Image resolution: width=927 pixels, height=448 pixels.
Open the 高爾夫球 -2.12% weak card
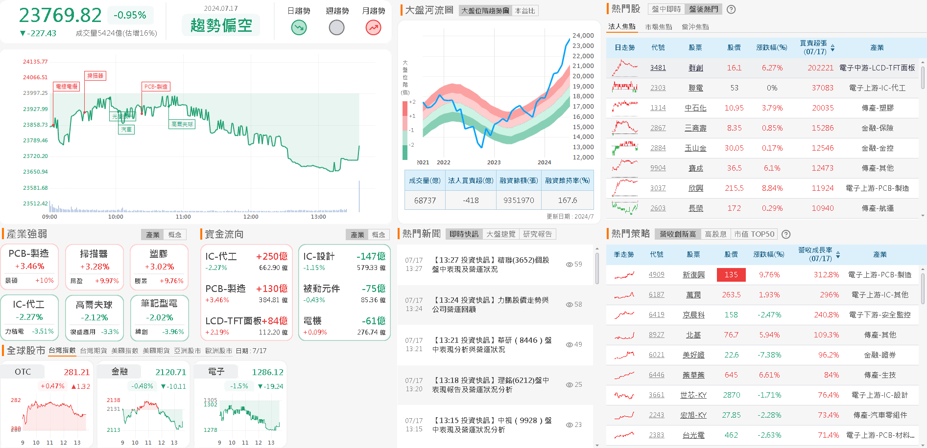tap(94, 317)
